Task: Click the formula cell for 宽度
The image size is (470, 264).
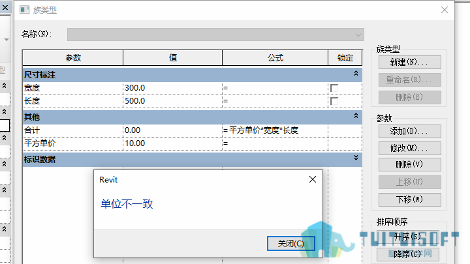Action: click(x=275, y=88)
